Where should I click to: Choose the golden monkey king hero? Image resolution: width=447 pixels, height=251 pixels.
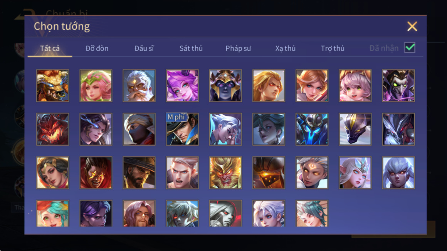tap(225, 173)
